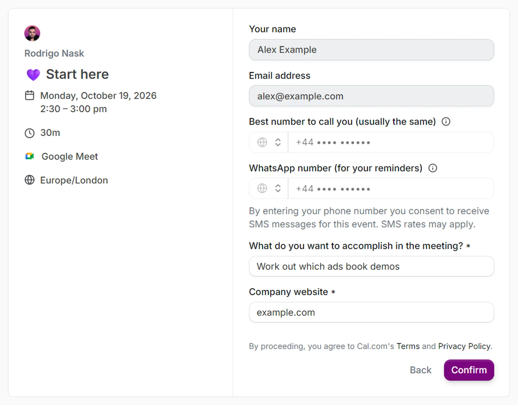Image resolution: width=518 pixels, height=405 pixels.
Task: Click the meeting accomplishment text field
Action: [371, 266]
